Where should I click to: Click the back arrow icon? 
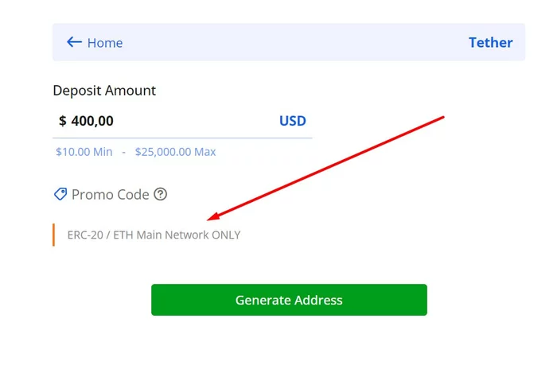tap(74, 42)
